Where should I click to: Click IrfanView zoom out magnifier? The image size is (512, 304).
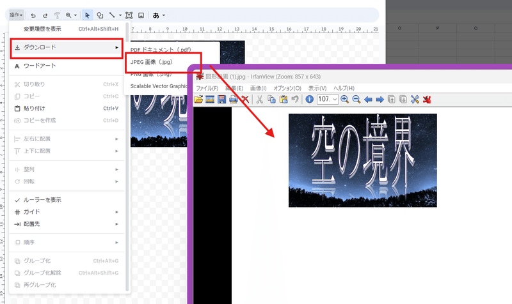click(x=356, y=100)
